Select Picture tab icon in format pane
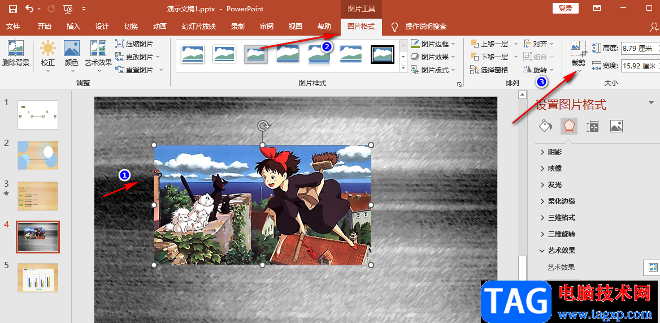Viewport: 660px width, 323px height. tap(616, 126)
